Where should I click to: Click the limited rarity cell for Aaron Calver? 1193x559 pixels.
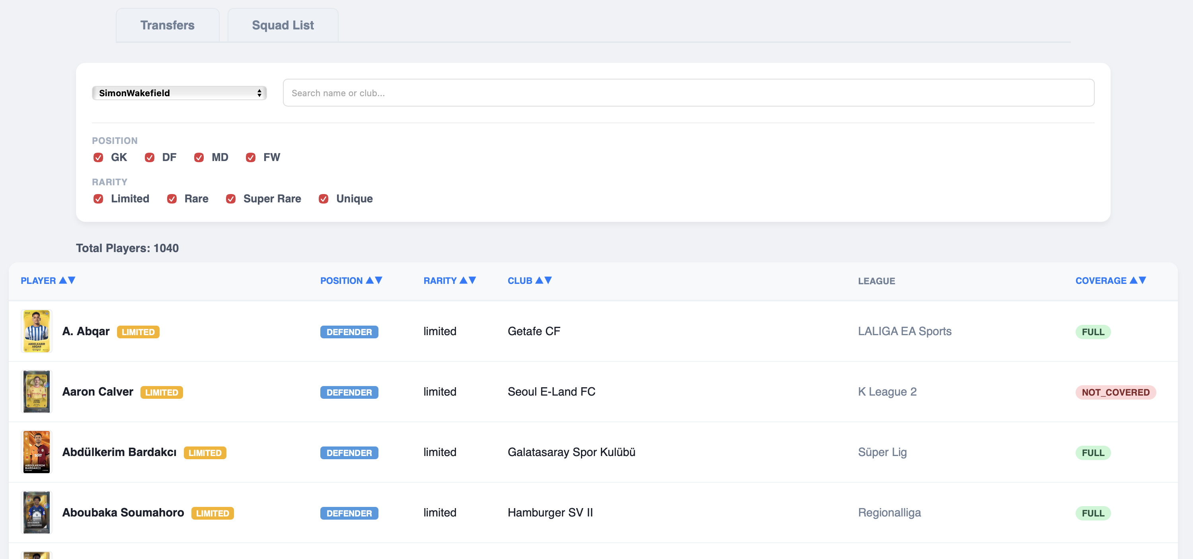pos(440,392)
